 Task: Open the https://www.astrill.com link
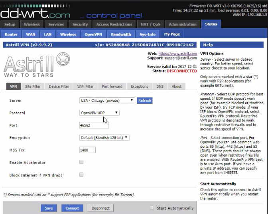point(177,53)
